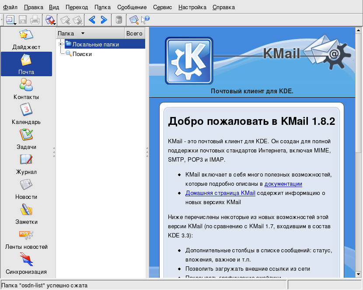Click the New Message toolbar icon
Image resolution: width=363 pixels, height=290 pixels.
pos(10,20)
